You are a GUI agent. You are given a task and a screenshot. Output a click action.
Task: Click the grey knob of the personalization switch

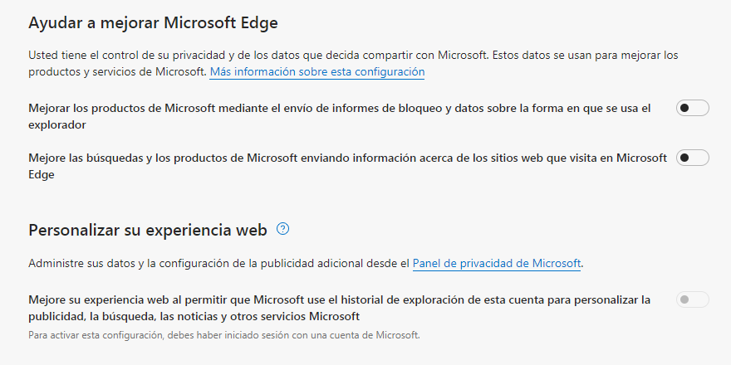(x=684, y=299)
